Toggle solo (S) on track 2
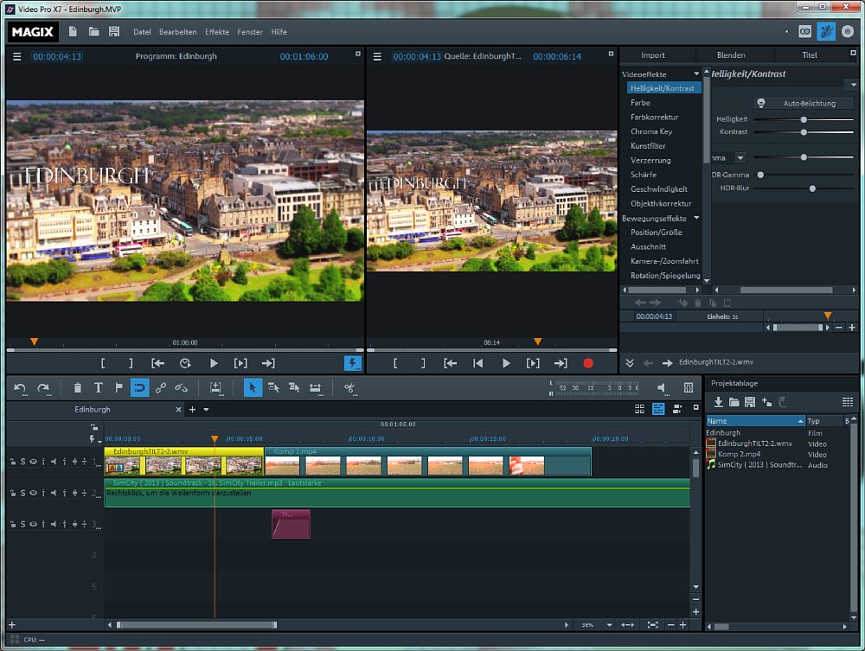Image resolution: width=865 pixels, height=651 pixels. tap(23, 493)
